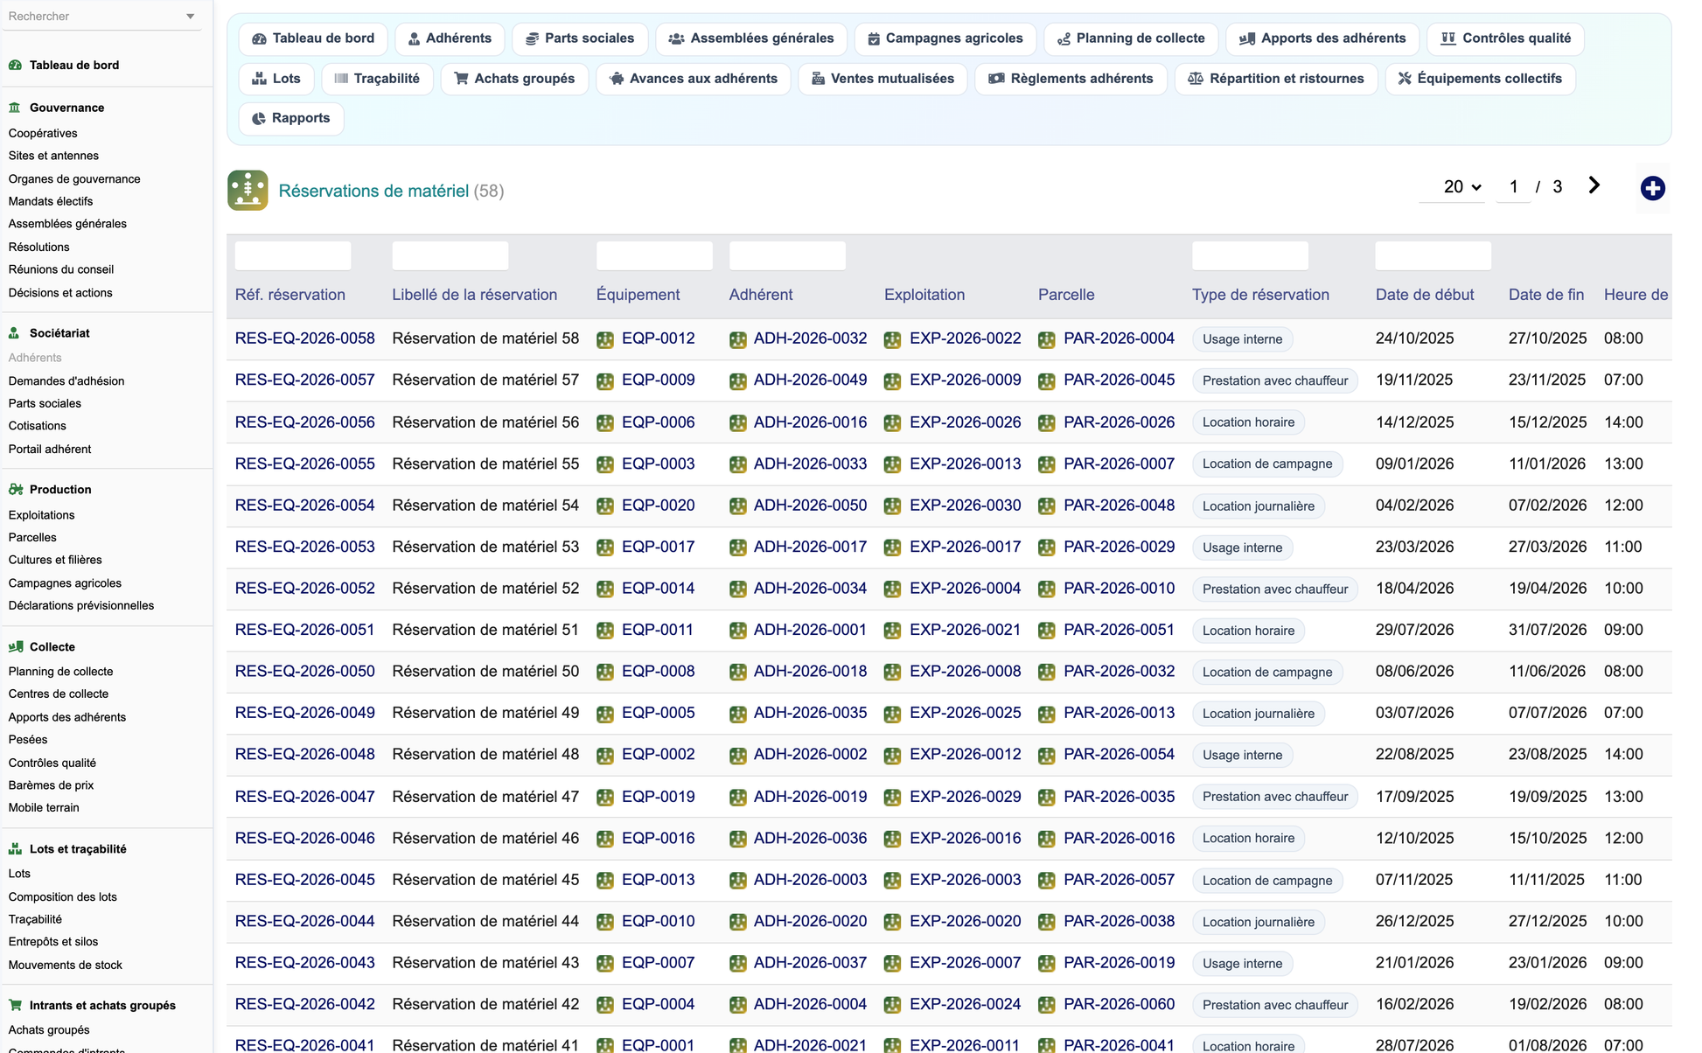Sort by Parcelle column header
The height and width of the screenshot is (1053, 1702).
pyautogui.click(x=1066, y=295)
